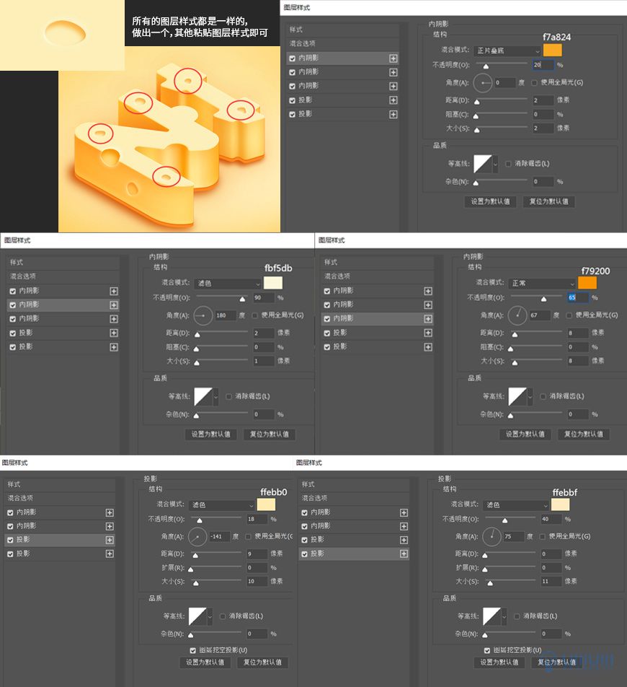
Task: Uncheck 图层挖空投影 in the ffebbf panel
Action: click(487, 650)
